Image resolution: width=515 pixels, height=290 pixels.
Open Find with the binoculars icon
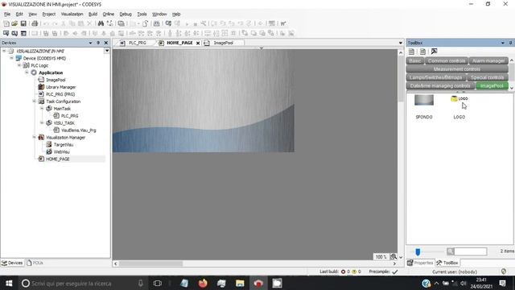click(101, 23)
